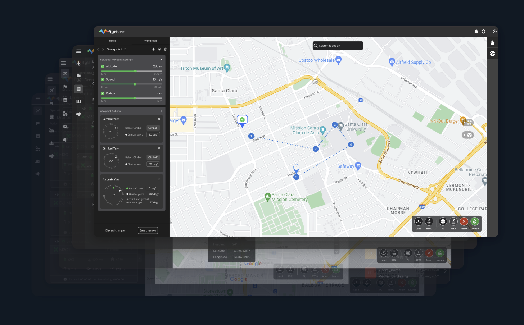Click document icon in second window sidebar

tap(78, 89)
